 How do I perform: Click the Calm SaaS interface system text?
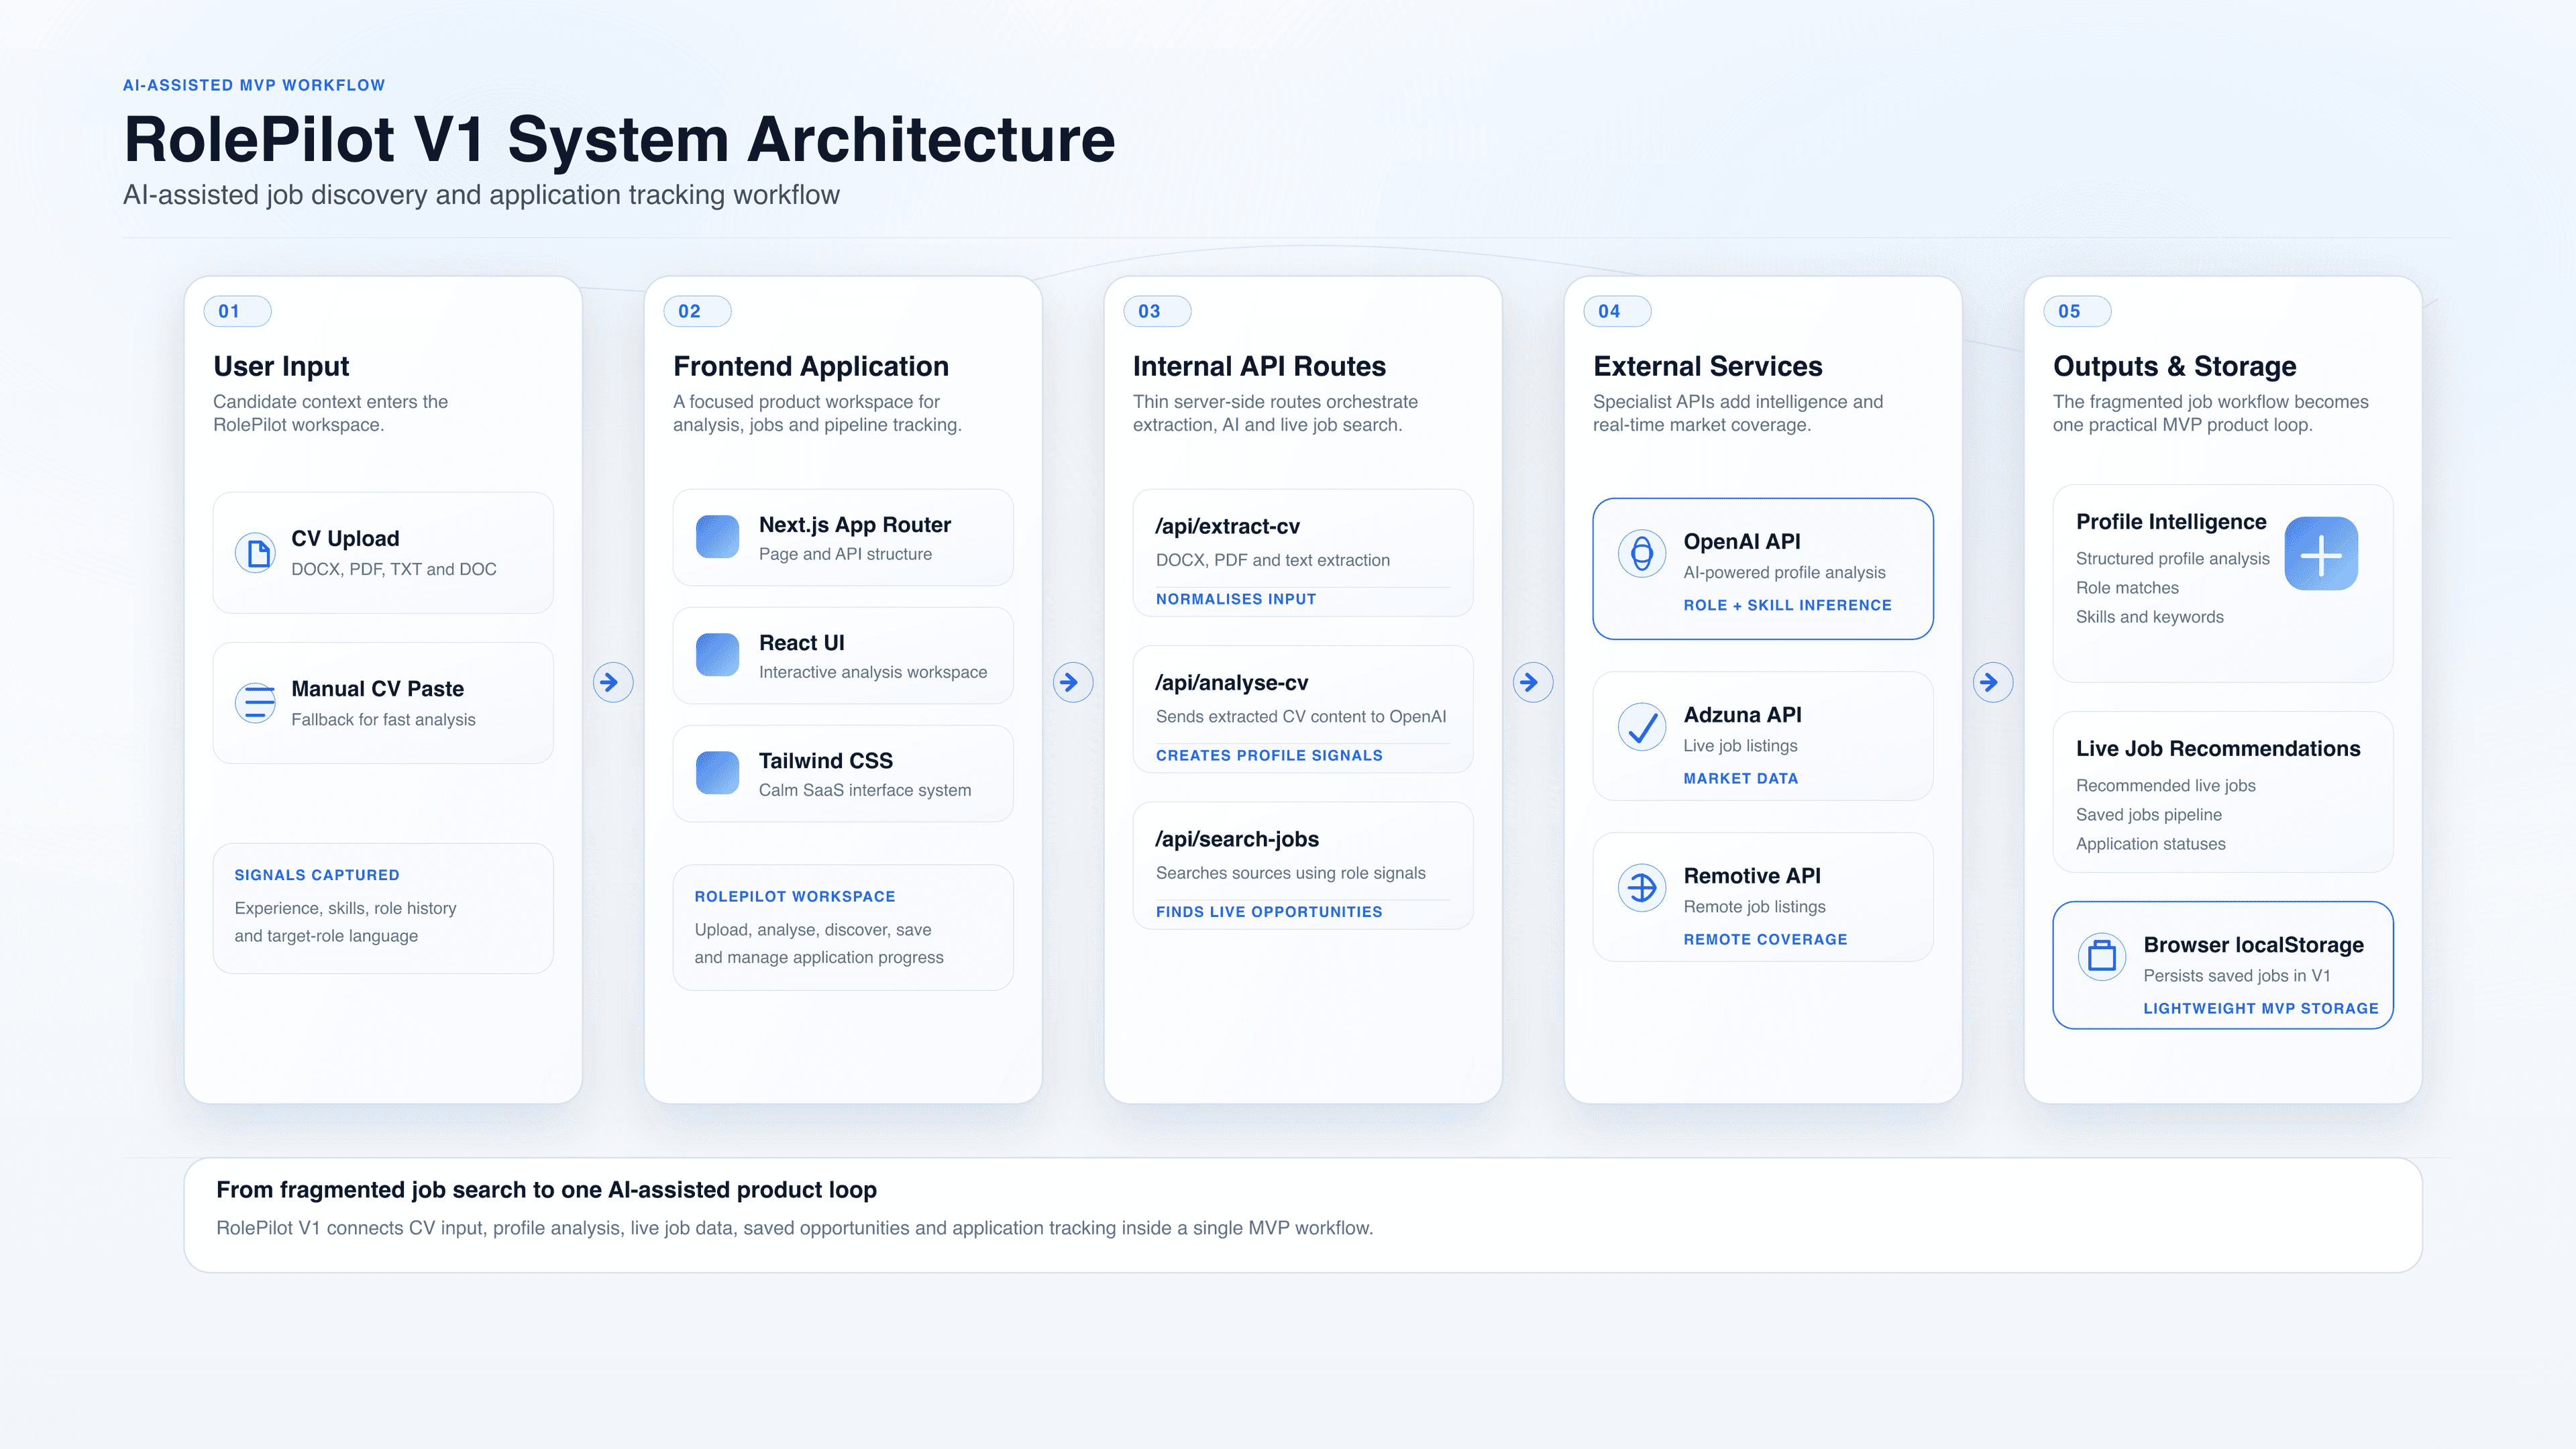[x=864, y=790]
